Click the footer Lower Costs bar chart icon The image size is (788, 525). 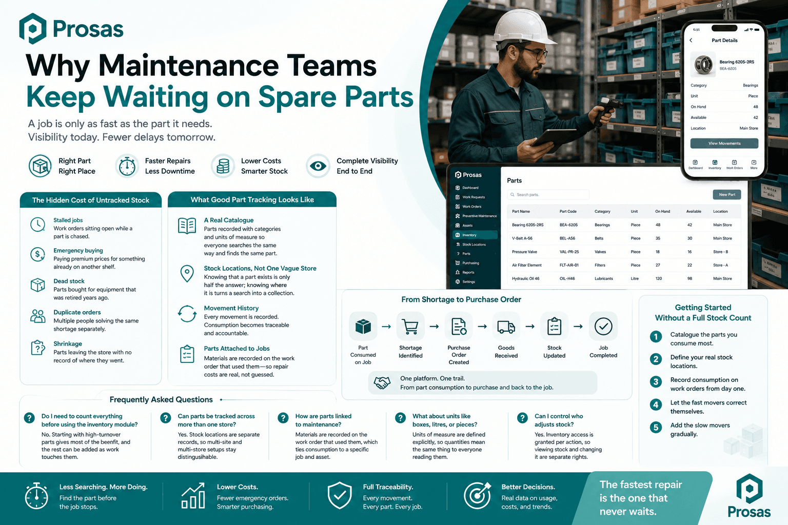click(x=193, y=496)
